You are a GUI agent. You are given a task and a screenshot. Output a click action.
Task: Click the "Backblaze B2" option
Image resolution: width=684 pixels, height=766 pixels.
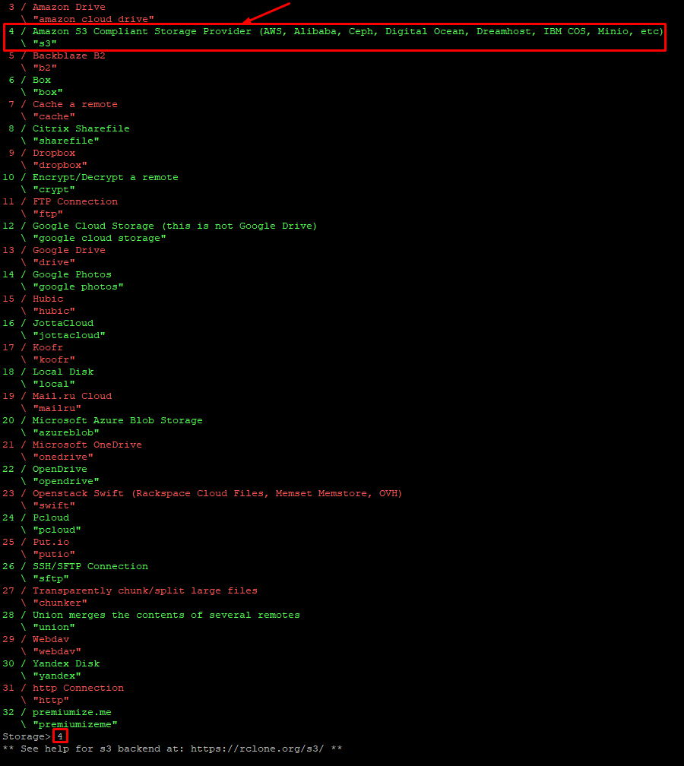pyautogui.click(x=69, y=55)
